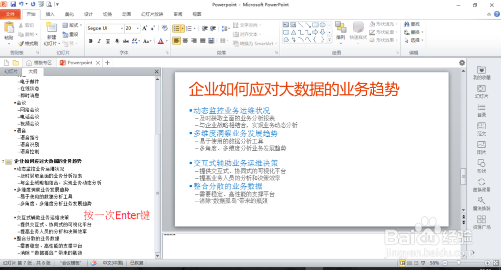Click the Redo icon in title bar
The image size is (501, 270).
pos(33,4)
